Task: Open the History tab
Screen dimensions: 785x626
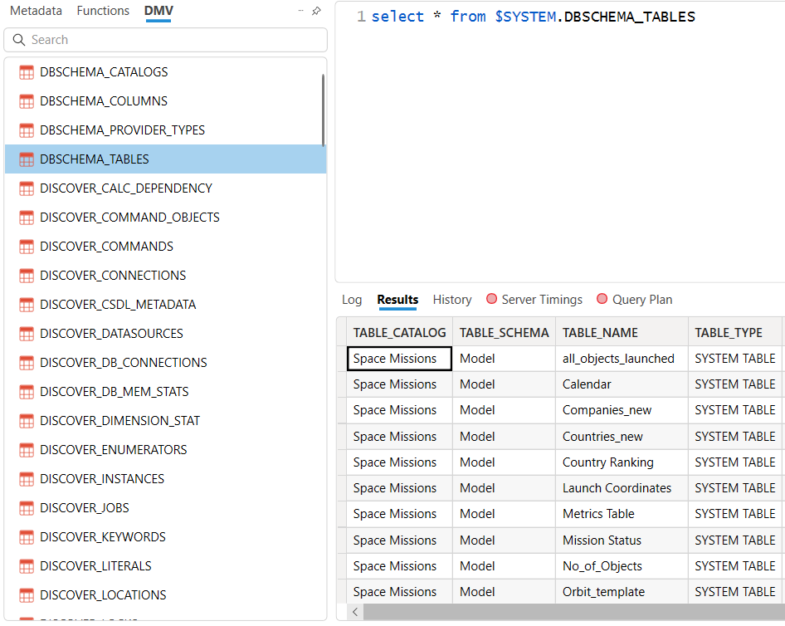Action: click(452, 300)
